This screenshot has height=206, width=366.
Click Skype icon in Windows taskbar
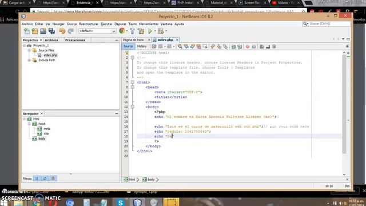click(121, 202)
